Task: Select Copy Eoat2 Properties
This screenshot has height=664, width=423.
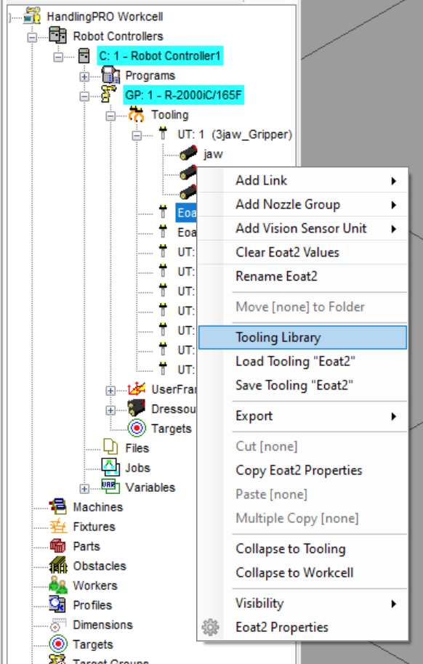Action: (x=302, y=471)
